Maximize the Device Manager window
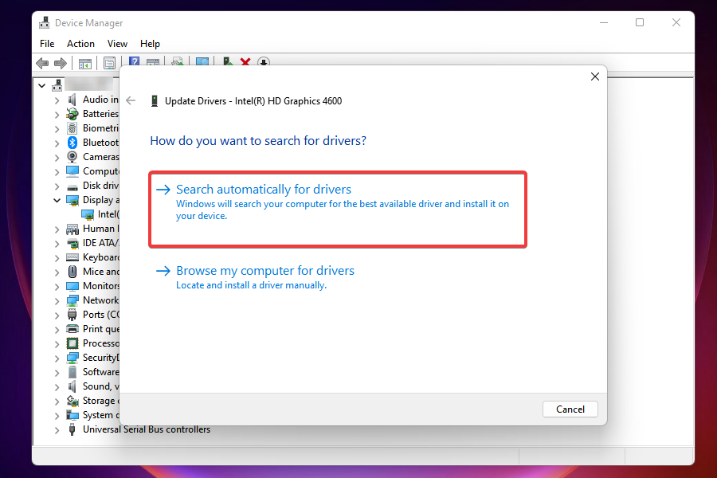Viewport: 717px width, 478px height. click(640, 22)
